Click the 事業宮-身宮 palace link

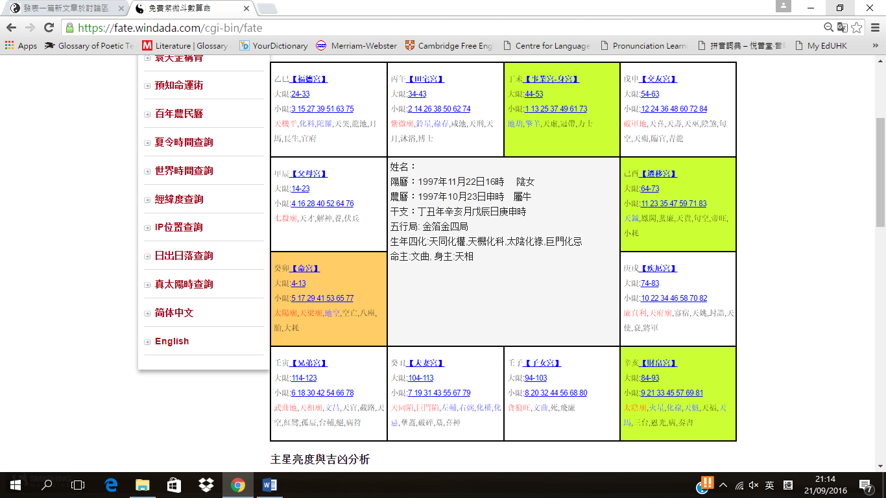tap(551, 78)
